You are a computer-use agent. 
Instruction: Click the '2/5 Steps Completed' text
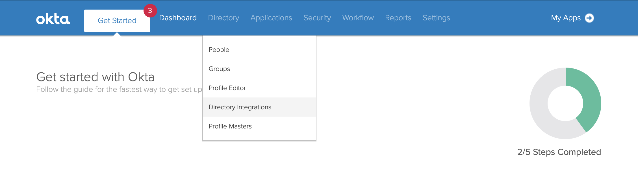click(559, 152)
